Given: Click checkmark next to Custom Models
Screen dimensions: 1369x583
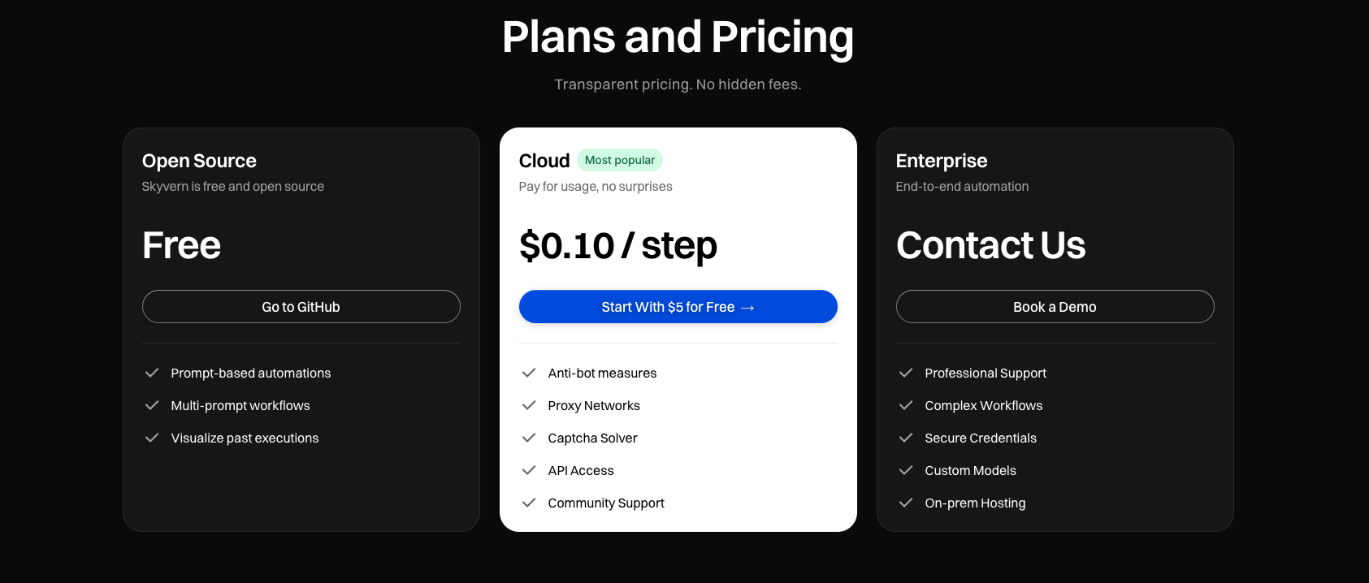Looking at the screenshot, I should pyautogui.click(x=906, y=470).
